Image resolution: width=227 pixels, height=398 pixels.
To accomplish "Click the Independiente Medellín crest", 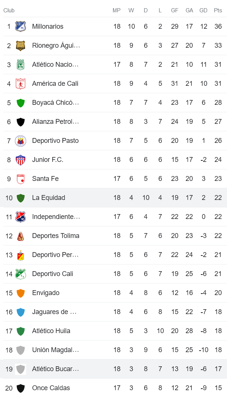I will coord(22,217).
